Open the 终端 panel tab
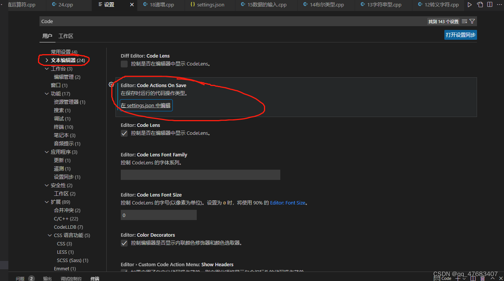The image size is (504, 281). click(95, 278)
